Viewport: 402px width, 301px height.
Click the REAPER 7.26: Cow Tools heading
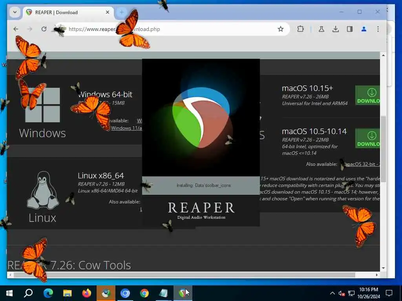tap(69, 265)
